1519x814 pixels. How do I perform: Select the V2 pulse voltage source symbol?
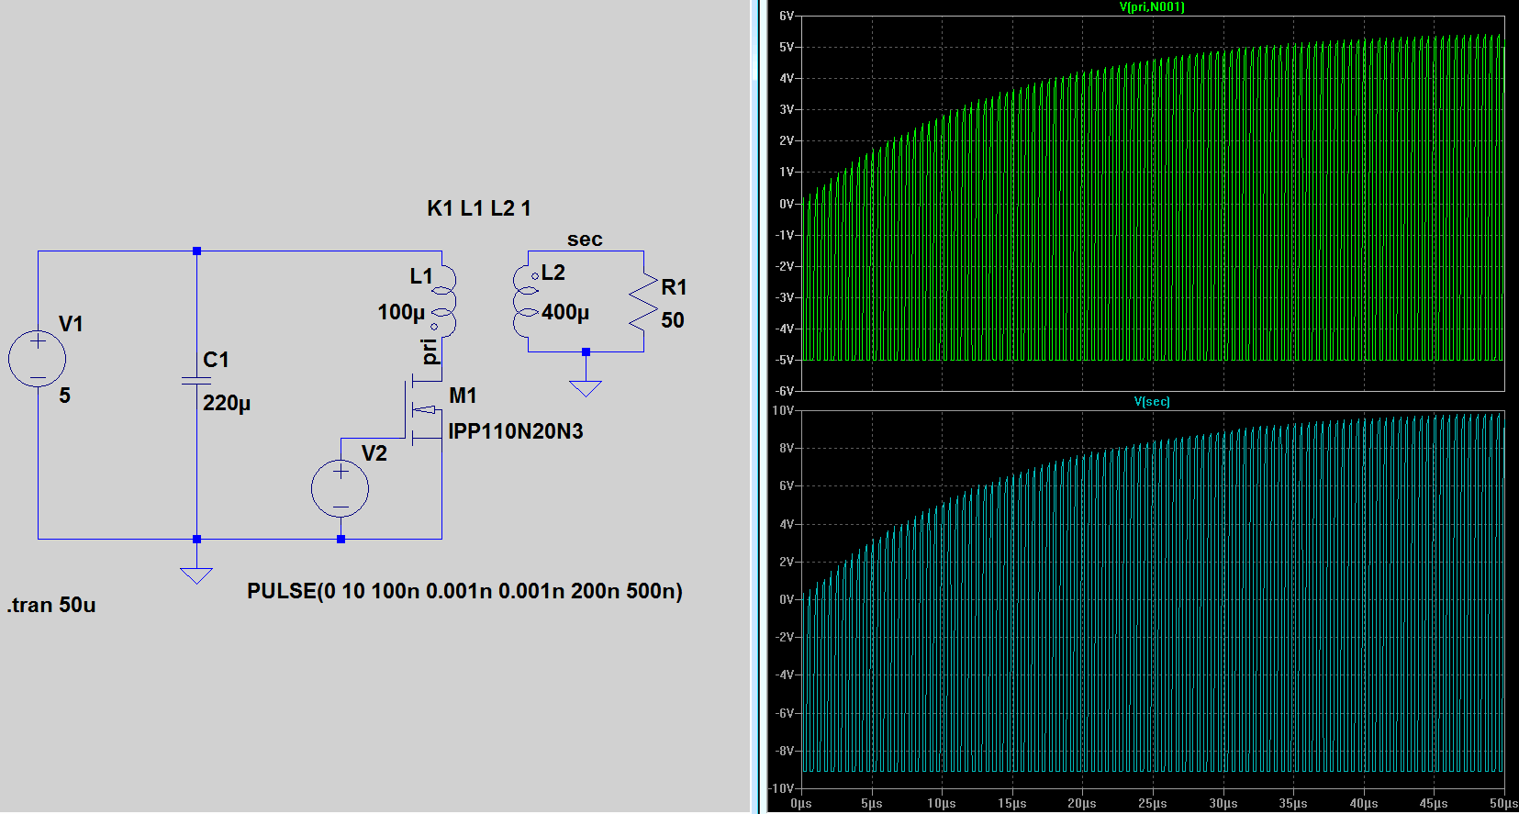coord(341,488)
